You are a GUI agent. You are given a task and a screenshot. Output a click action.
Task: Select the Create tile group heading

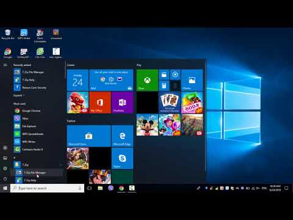71,65
